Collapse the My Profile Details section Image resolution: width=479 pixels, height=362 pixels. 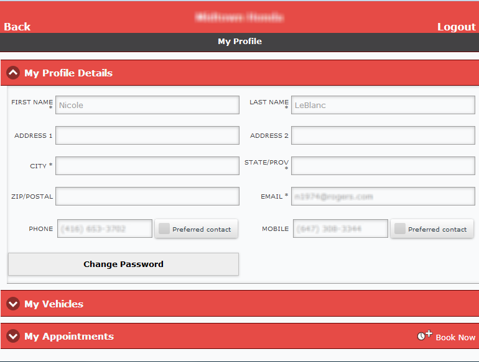(13, 73)
